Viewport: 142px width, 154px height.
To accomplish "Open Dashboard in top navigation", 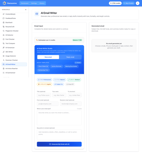I will [x=25, y=3].
